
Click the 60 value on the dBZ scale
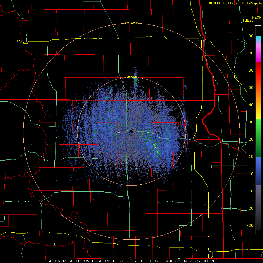(x=251, y=70)
